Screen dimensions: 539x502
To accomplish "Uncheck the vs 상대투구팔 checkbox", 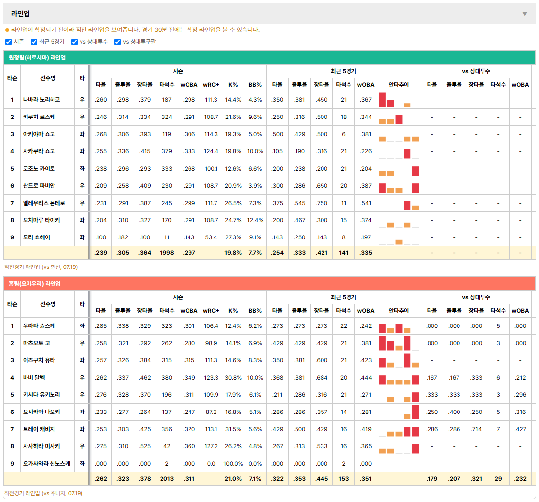I will [117, 42].
